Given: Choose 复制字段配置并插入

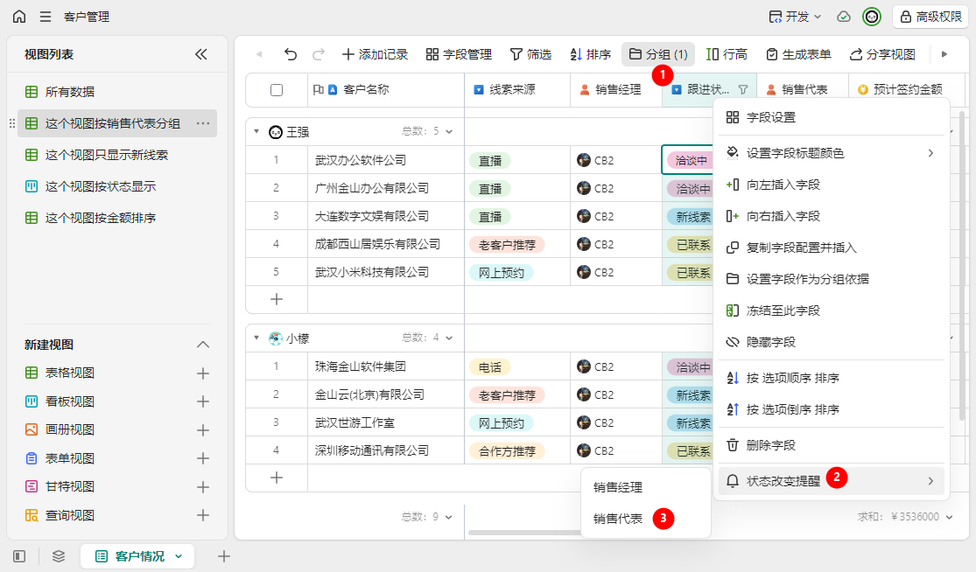Looking at the screenshot, I should 832,248.
